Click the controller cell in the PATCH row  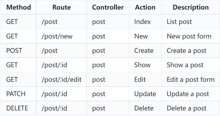tap(108, 94)
